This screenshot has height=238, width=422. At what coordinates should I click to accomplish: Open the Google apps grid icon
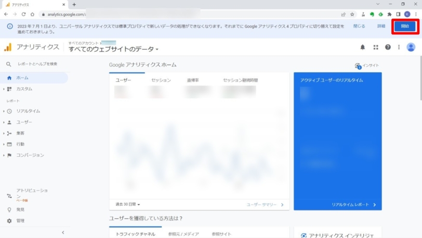pos(376,47)
